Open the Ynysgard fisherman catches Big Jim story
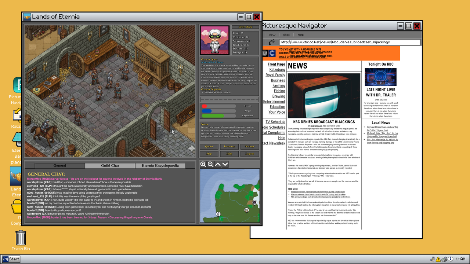470x264 pixels. (x=382, y=128)
